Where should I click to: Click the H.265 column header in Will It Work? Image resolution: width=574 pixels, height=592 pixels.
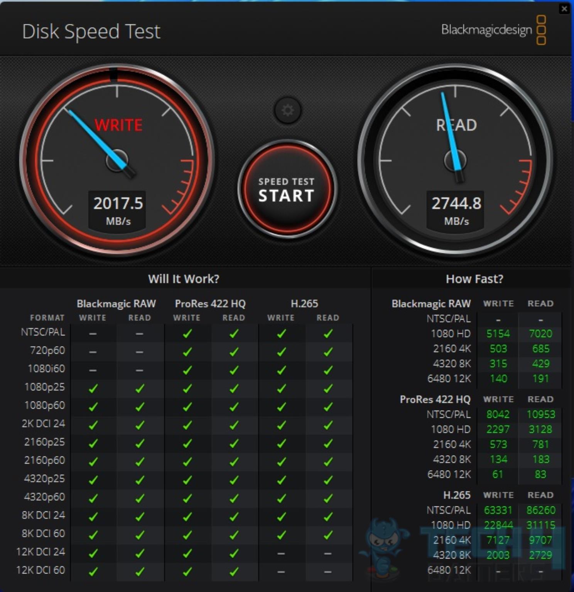pyautogui.click(x=304, y=304)
